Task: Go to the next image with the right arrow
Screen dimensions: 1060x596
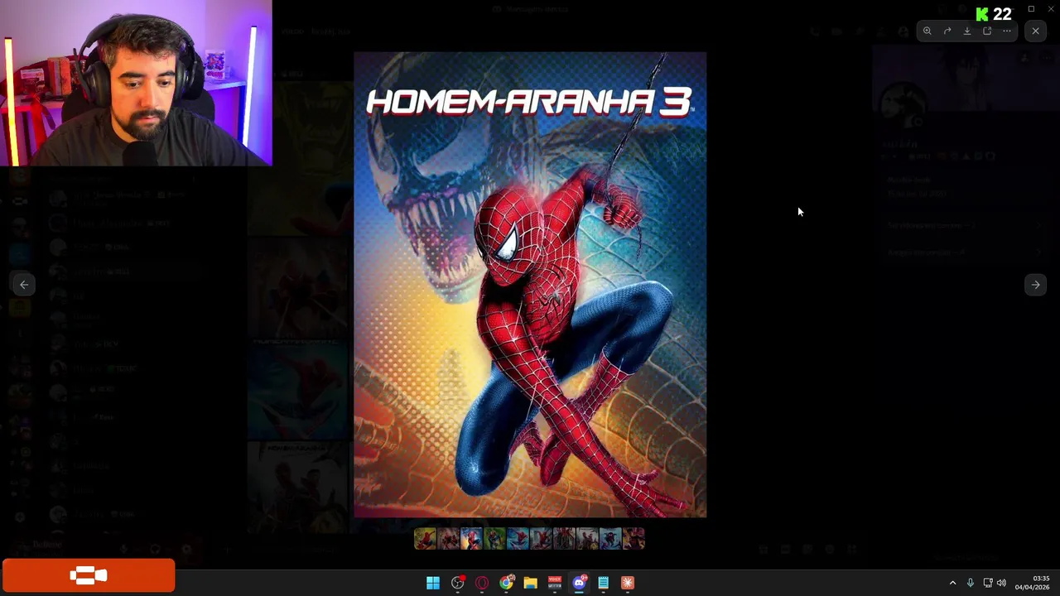Action: [x=1036, y=285]
